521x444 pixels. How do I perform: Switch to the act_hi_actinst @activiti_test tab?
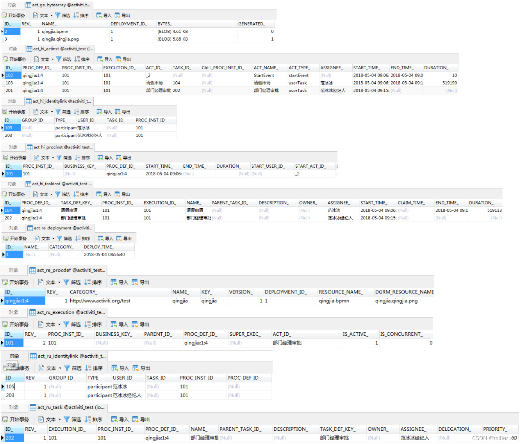(x=59, y=49)
